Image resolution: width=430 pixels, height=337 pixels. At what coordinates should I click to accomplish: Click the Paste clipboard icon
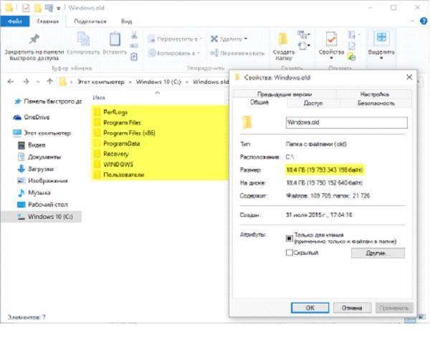115,39
